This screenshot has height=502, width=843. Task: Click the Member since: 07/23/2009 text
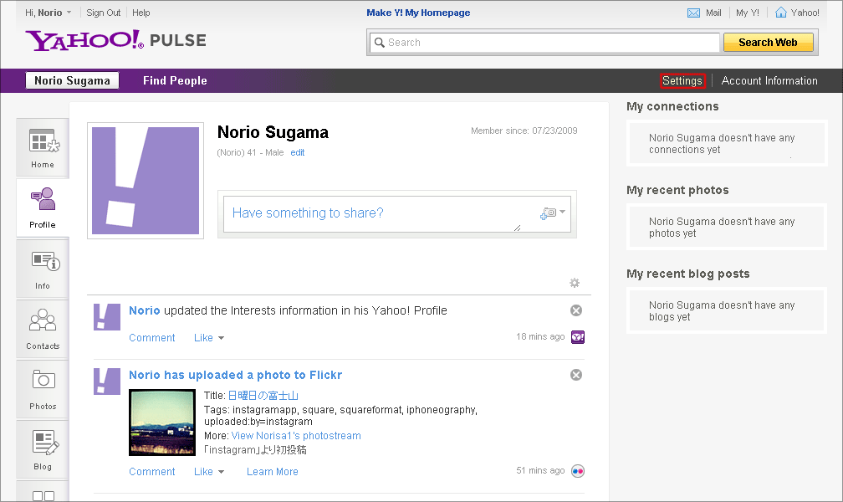click(x=524, y=131)
